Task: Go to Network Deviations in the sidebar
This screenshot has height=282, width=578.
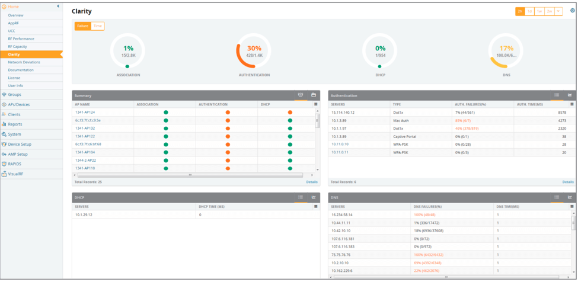Action: coord(24,62)
